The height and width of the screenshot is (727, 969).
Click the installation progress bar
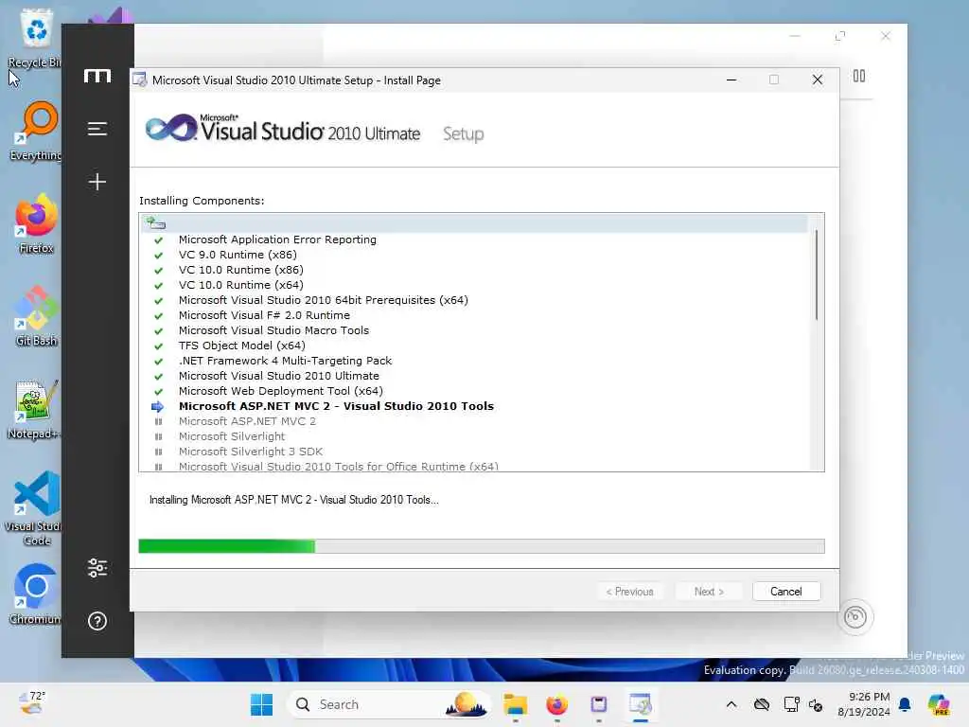tap(482, 546)
